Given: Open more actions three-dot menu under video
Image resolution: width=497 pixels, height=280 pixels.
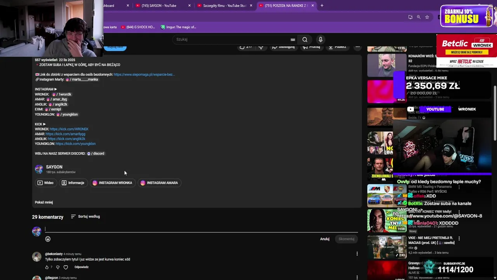Looking at the screenshot, I should (358, 47).
